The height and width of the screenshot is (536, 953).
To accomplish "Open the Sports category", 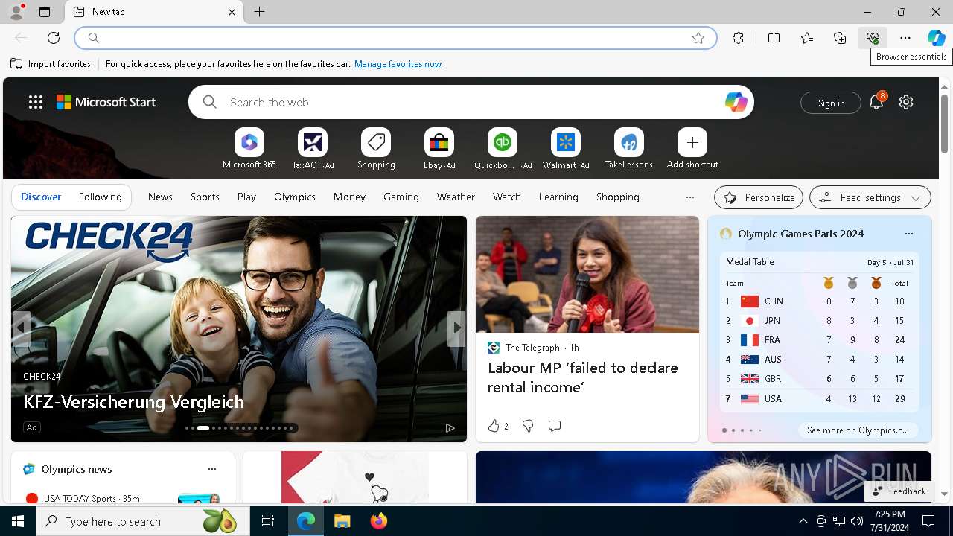I will [x=205, y=197].
